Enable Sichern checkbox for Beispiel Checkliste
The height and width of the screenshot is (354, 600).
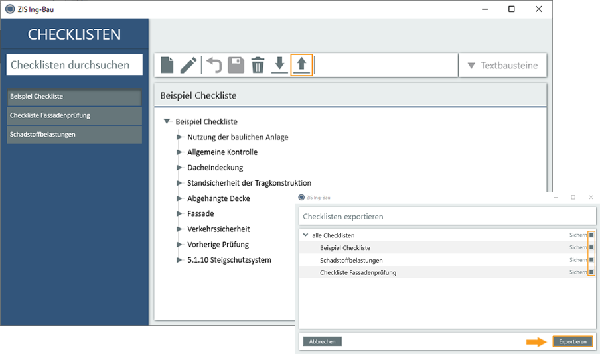[x=591, y=247]
